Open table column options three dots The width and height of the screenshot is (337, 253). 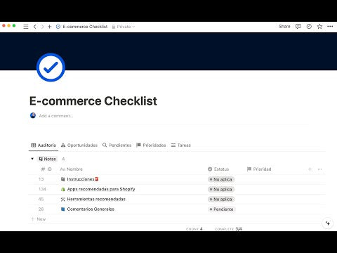coord(319,169)
